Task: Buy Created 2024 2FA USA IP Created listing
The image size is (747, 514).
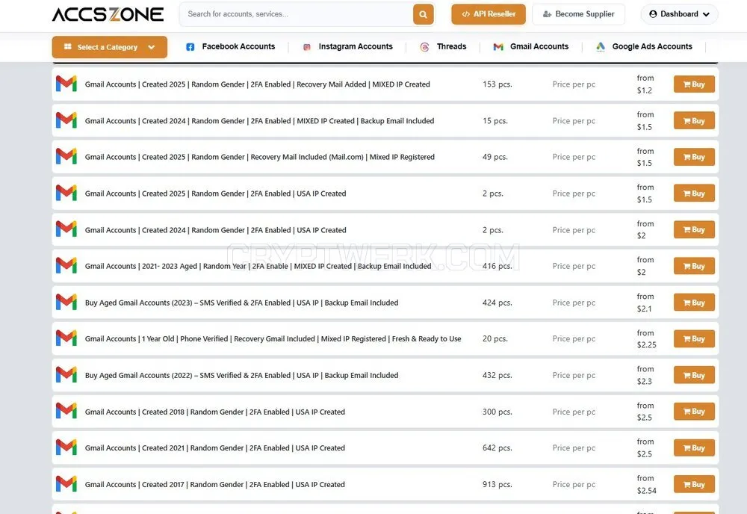Action: click(x=694, y=229)
